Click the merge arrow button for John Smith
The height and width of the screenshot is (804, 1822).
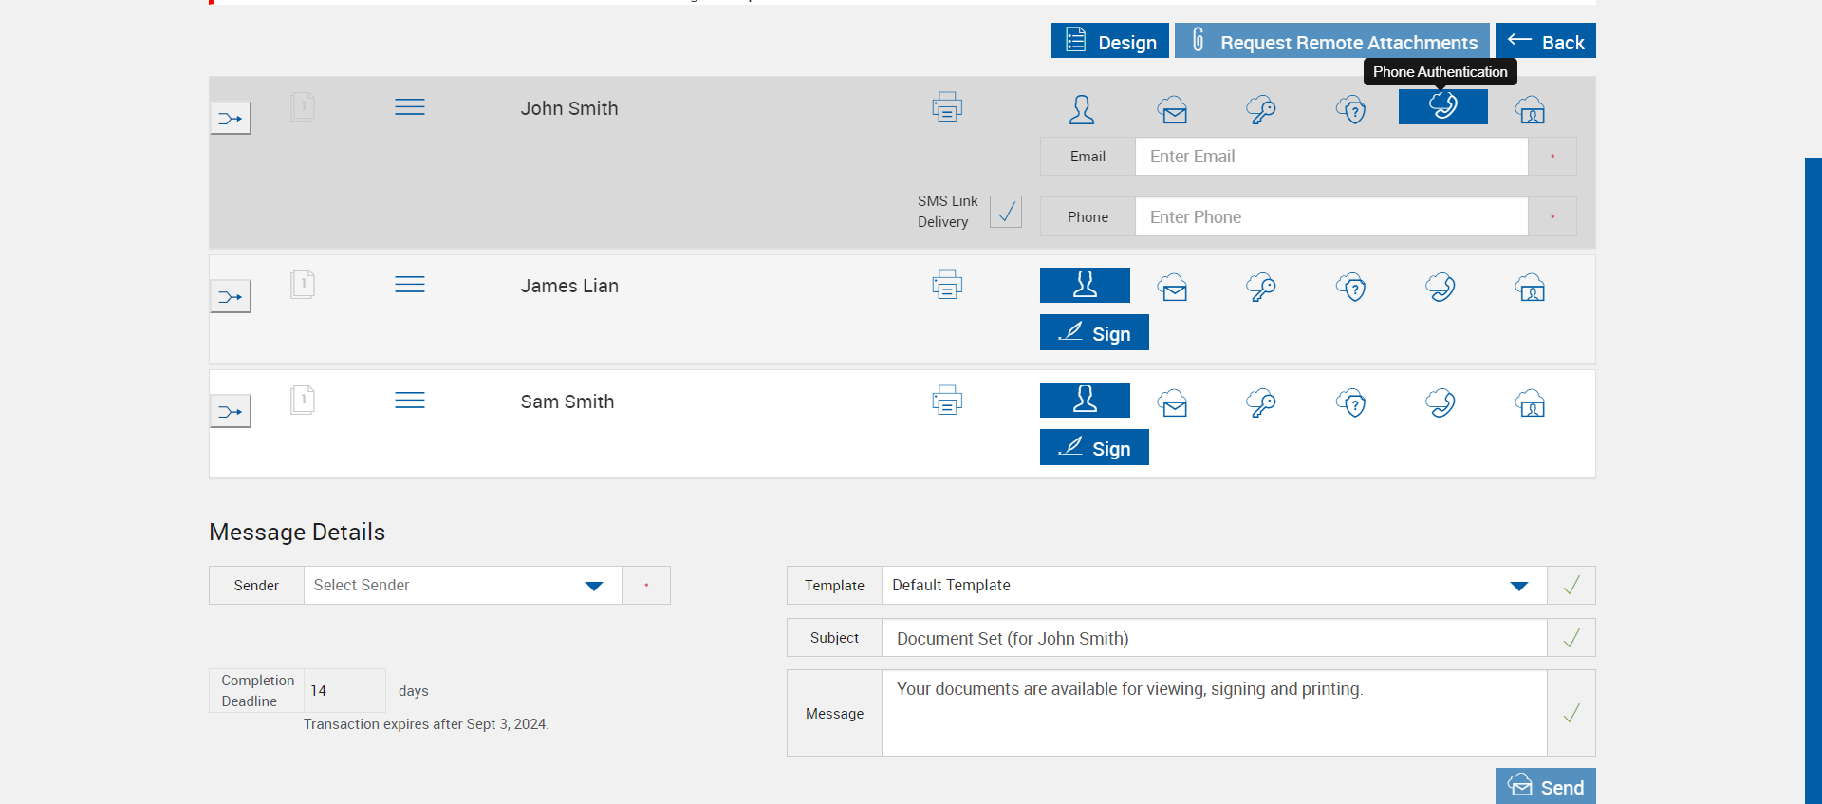[230, 119]
